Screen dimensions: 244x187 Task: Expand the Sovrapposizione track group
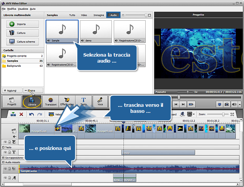coord(3,158)
